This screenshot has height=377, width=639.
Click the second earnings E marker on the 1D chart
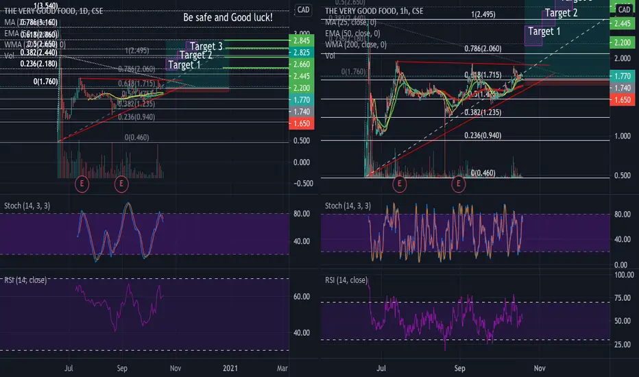[x=121, y=184]
